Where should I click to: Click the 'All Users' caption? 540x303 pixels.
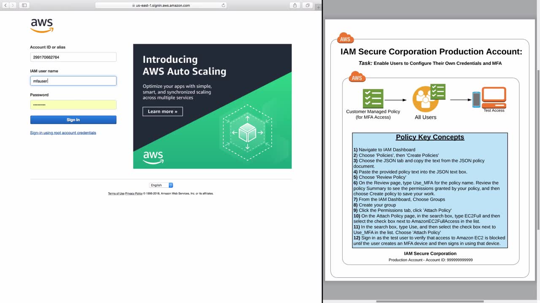point(425,117)
